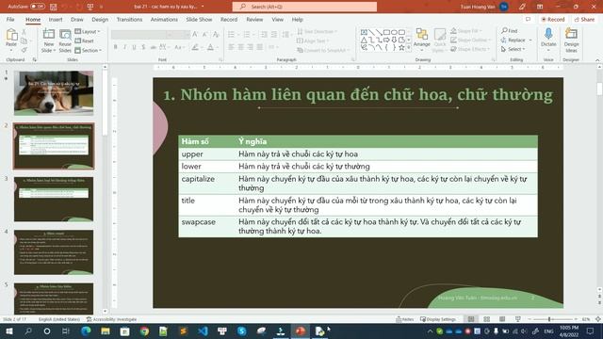Click the Share button

pos(584,19)
